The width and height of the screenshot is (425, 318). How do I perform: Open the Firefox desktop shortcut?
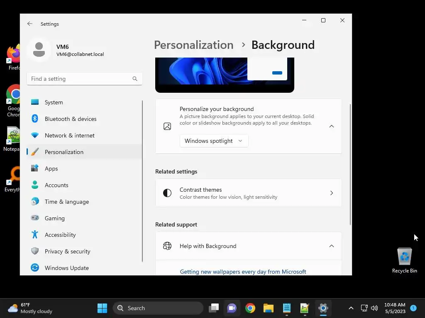(x=13, y=57)
